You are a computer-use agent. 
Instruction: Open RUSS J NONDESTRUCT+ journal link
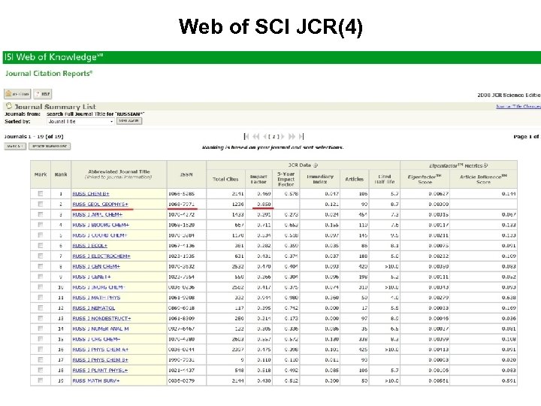pyautogui.click(x=101, y=318)
